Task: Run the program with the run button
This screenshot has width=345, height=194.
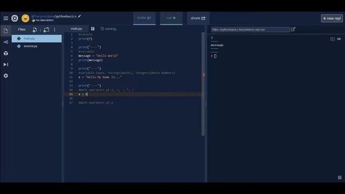Action: 171,18
